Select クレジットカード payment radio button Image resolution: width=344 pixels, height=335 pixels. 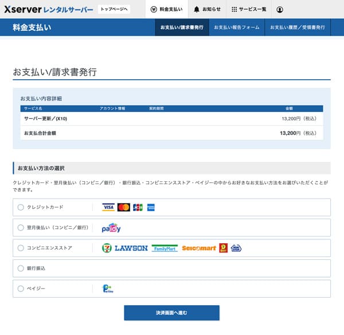point(21,207)
